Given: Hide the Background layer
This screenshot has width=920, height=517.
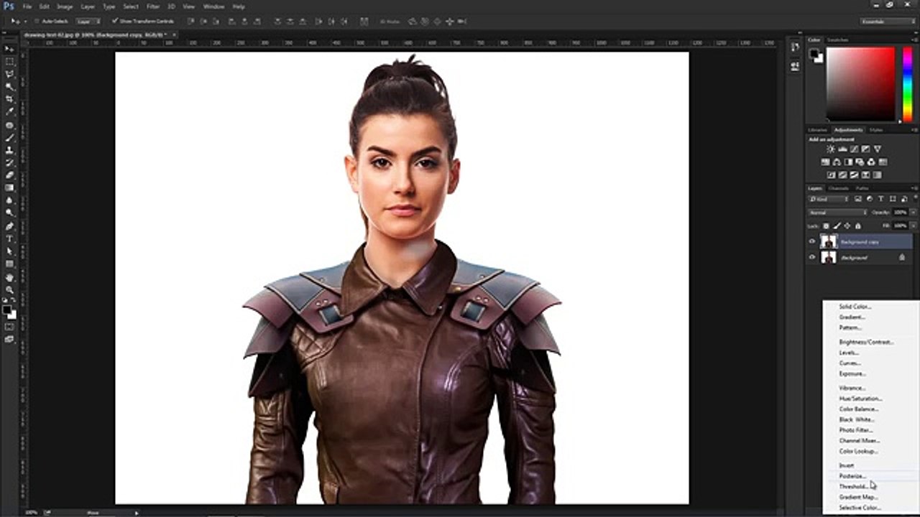Looking at the screenshot, I should point(812,257).
